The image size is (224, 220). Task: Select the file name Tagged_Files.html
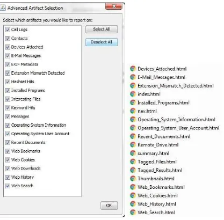pos(157,162)
